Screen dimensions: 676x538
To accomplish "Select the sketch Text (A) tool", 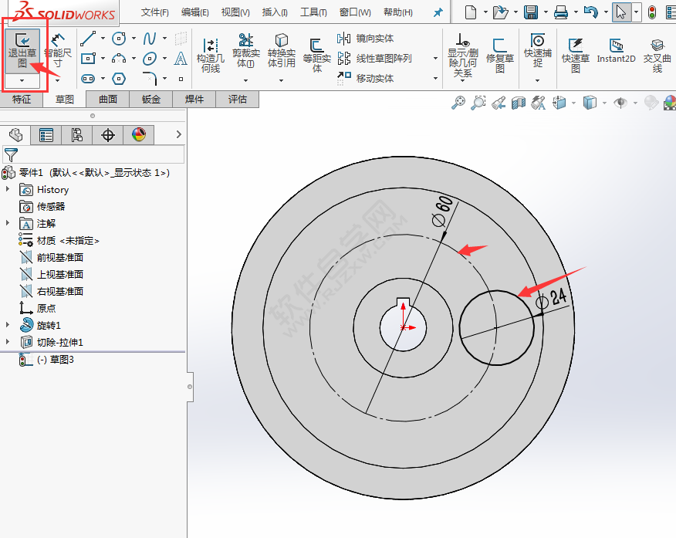I will 181,58.
